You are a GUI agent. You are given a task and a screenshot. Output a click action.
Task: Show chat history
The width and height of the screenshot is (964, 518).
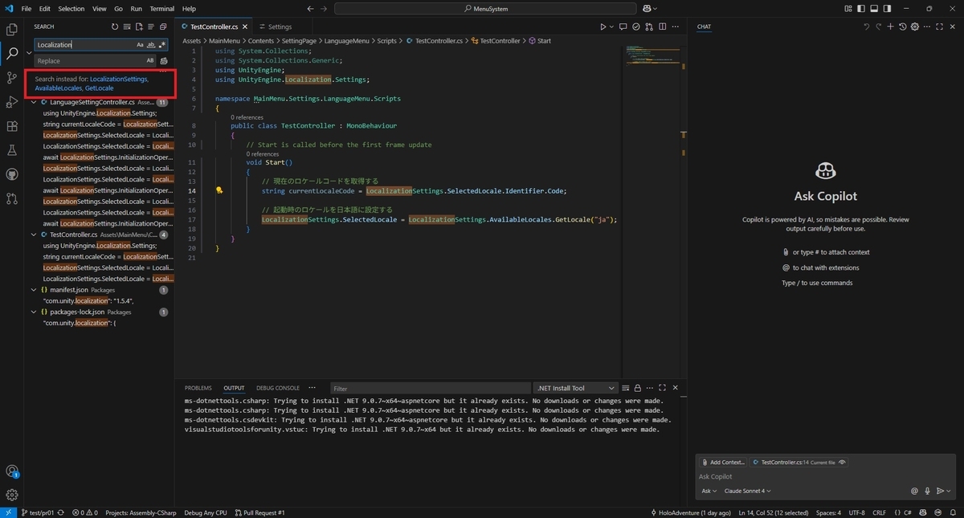904,27
